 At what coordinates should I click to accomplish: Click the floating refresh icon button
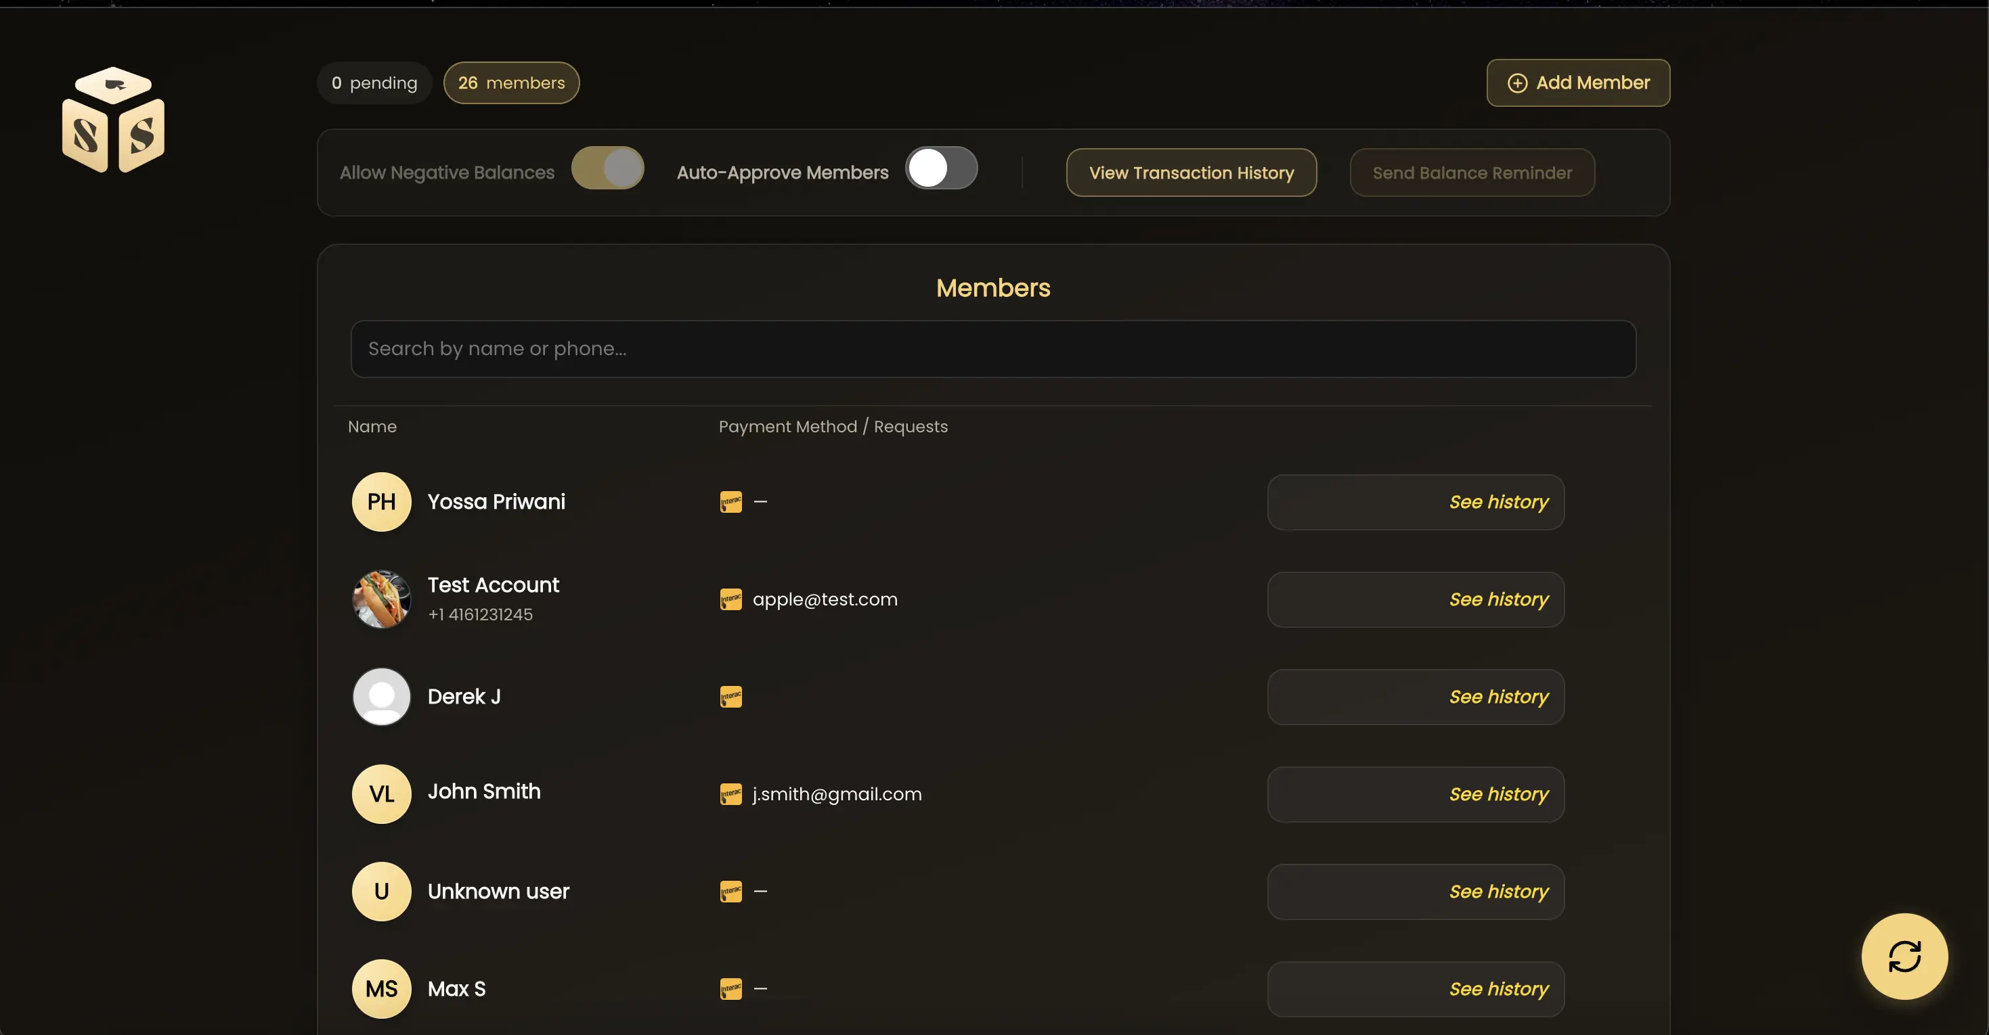pyautogui.click(x=1904, y=957)
